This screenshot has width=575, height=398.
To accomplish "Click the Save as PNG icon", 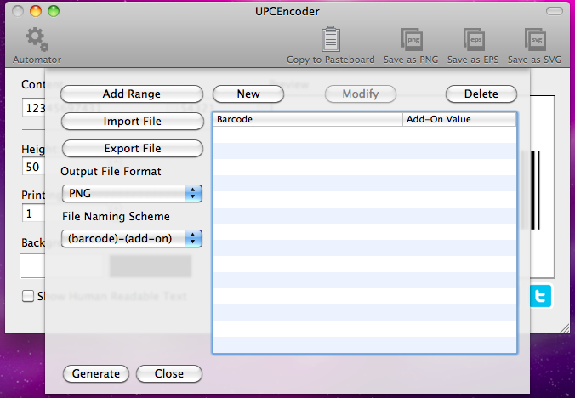I will tap(412, 40).
